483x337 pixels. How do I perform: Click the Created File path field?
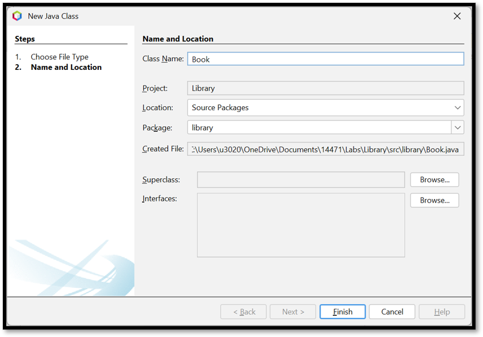(x=326, y=149)
